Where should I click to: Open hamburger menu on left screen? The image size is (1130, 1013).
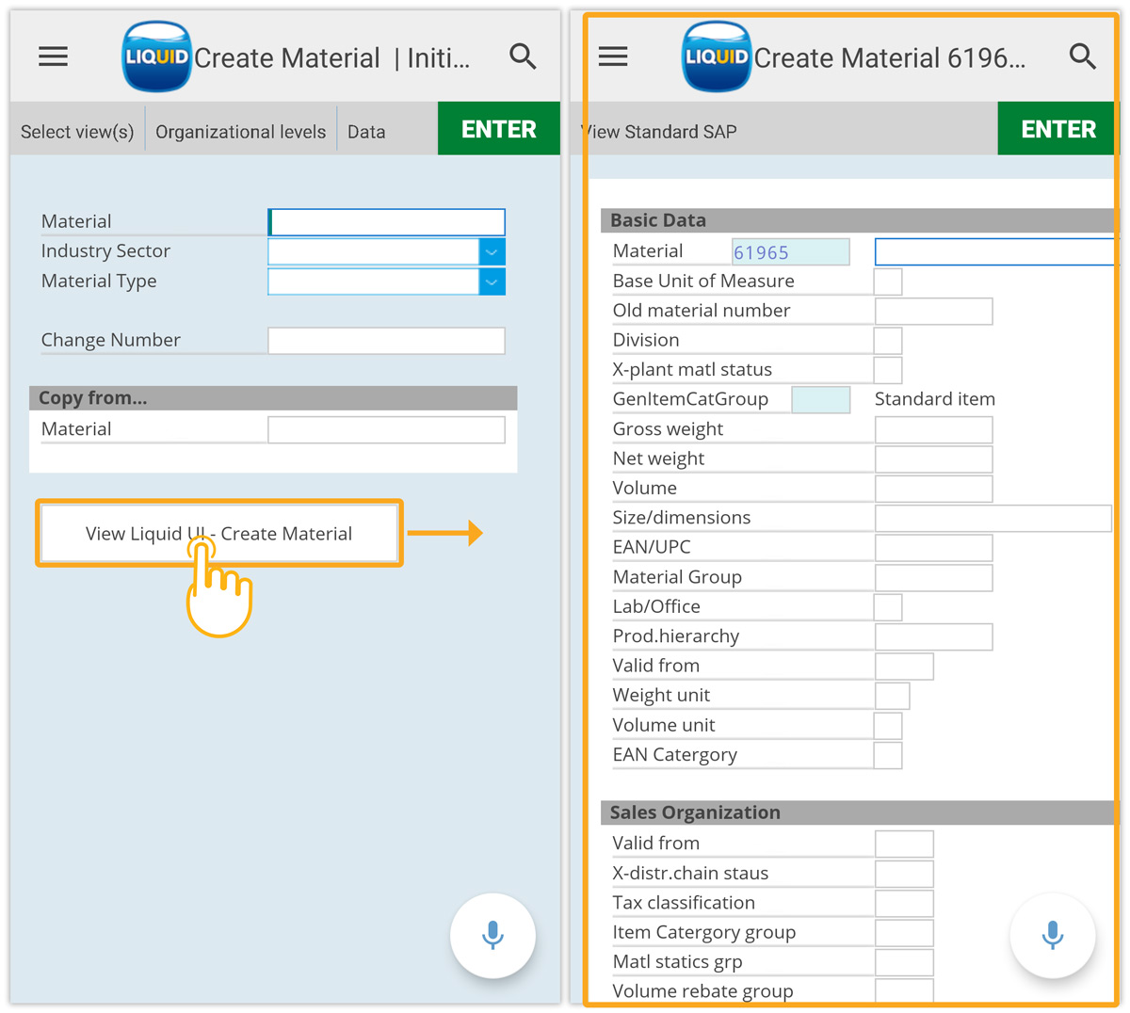pyautogui.click(x=53, y=57)
